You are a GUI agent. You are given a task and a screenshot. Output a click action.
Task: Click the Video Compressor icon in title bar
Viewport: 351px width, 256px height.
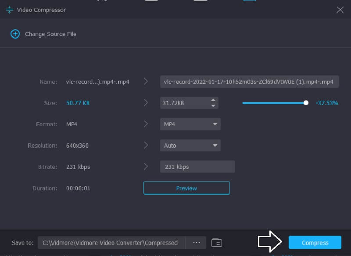point(9,9)
